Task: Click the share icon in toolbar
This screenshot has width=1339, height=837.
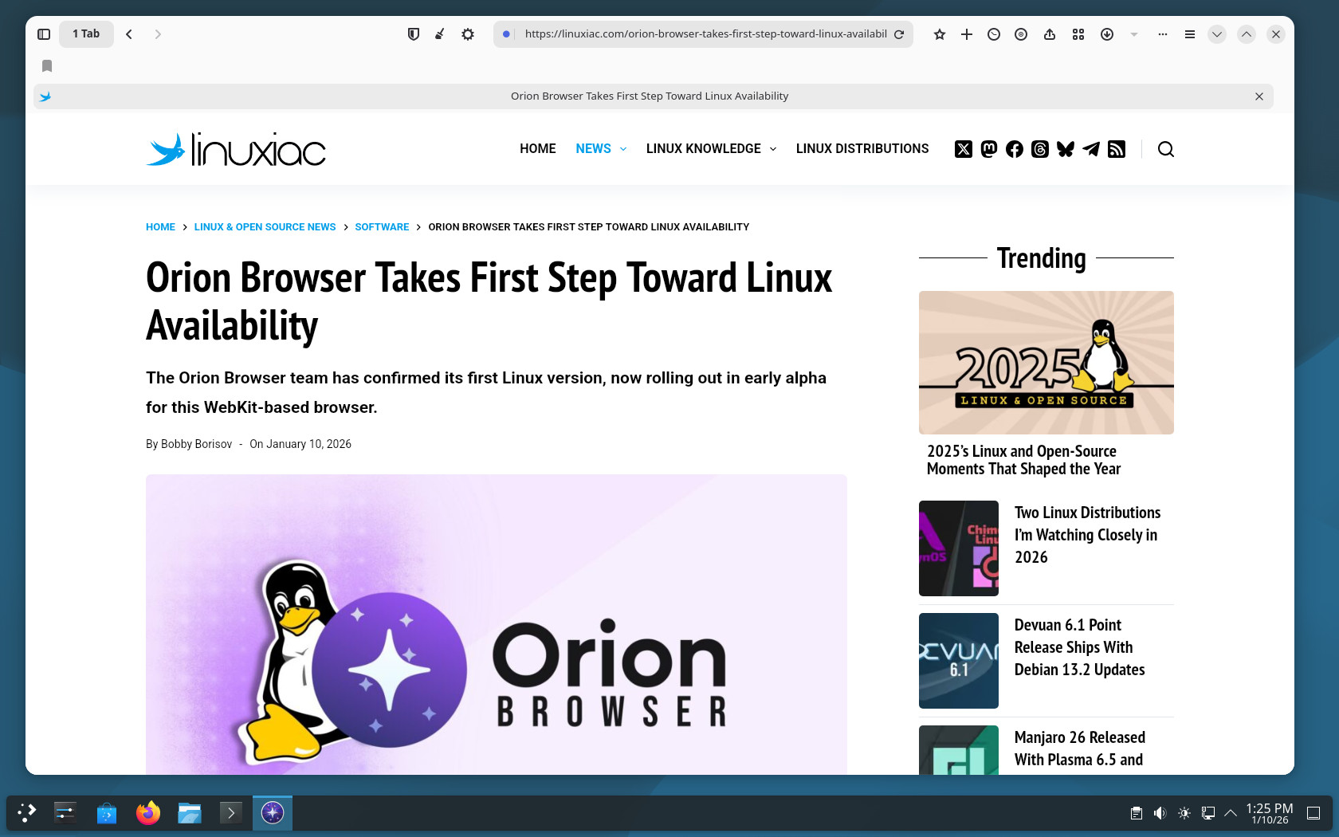Action: [1050, 34]
